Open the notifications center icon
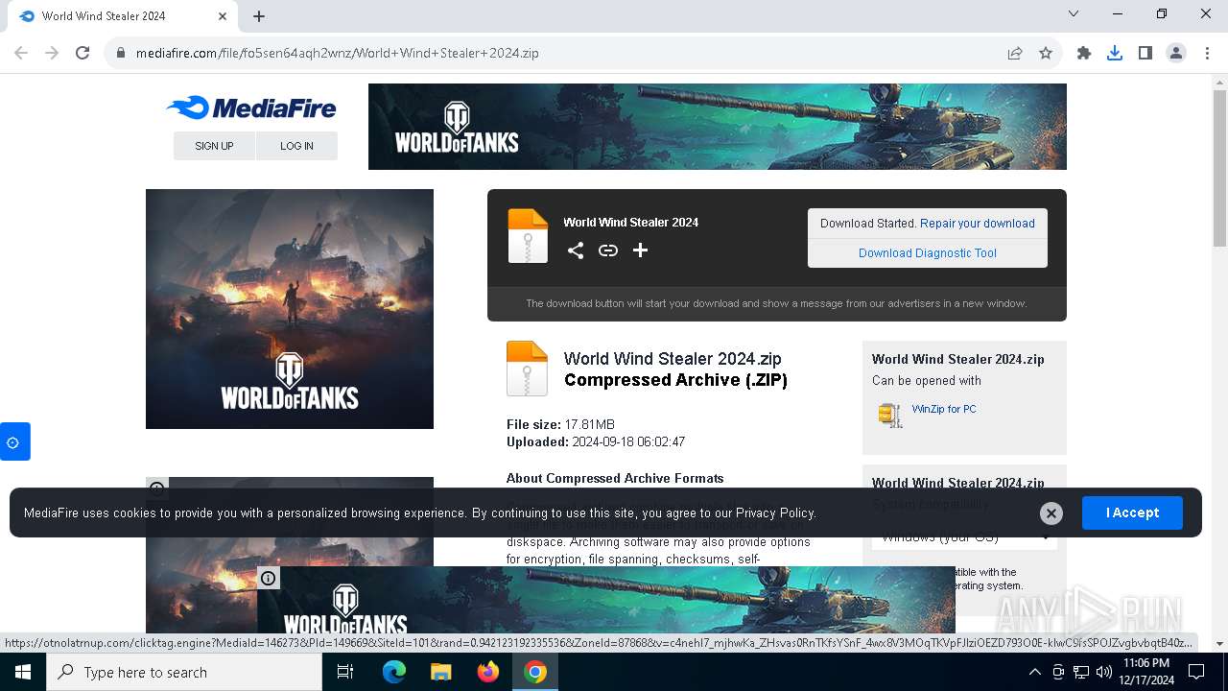 (1196, 672)
